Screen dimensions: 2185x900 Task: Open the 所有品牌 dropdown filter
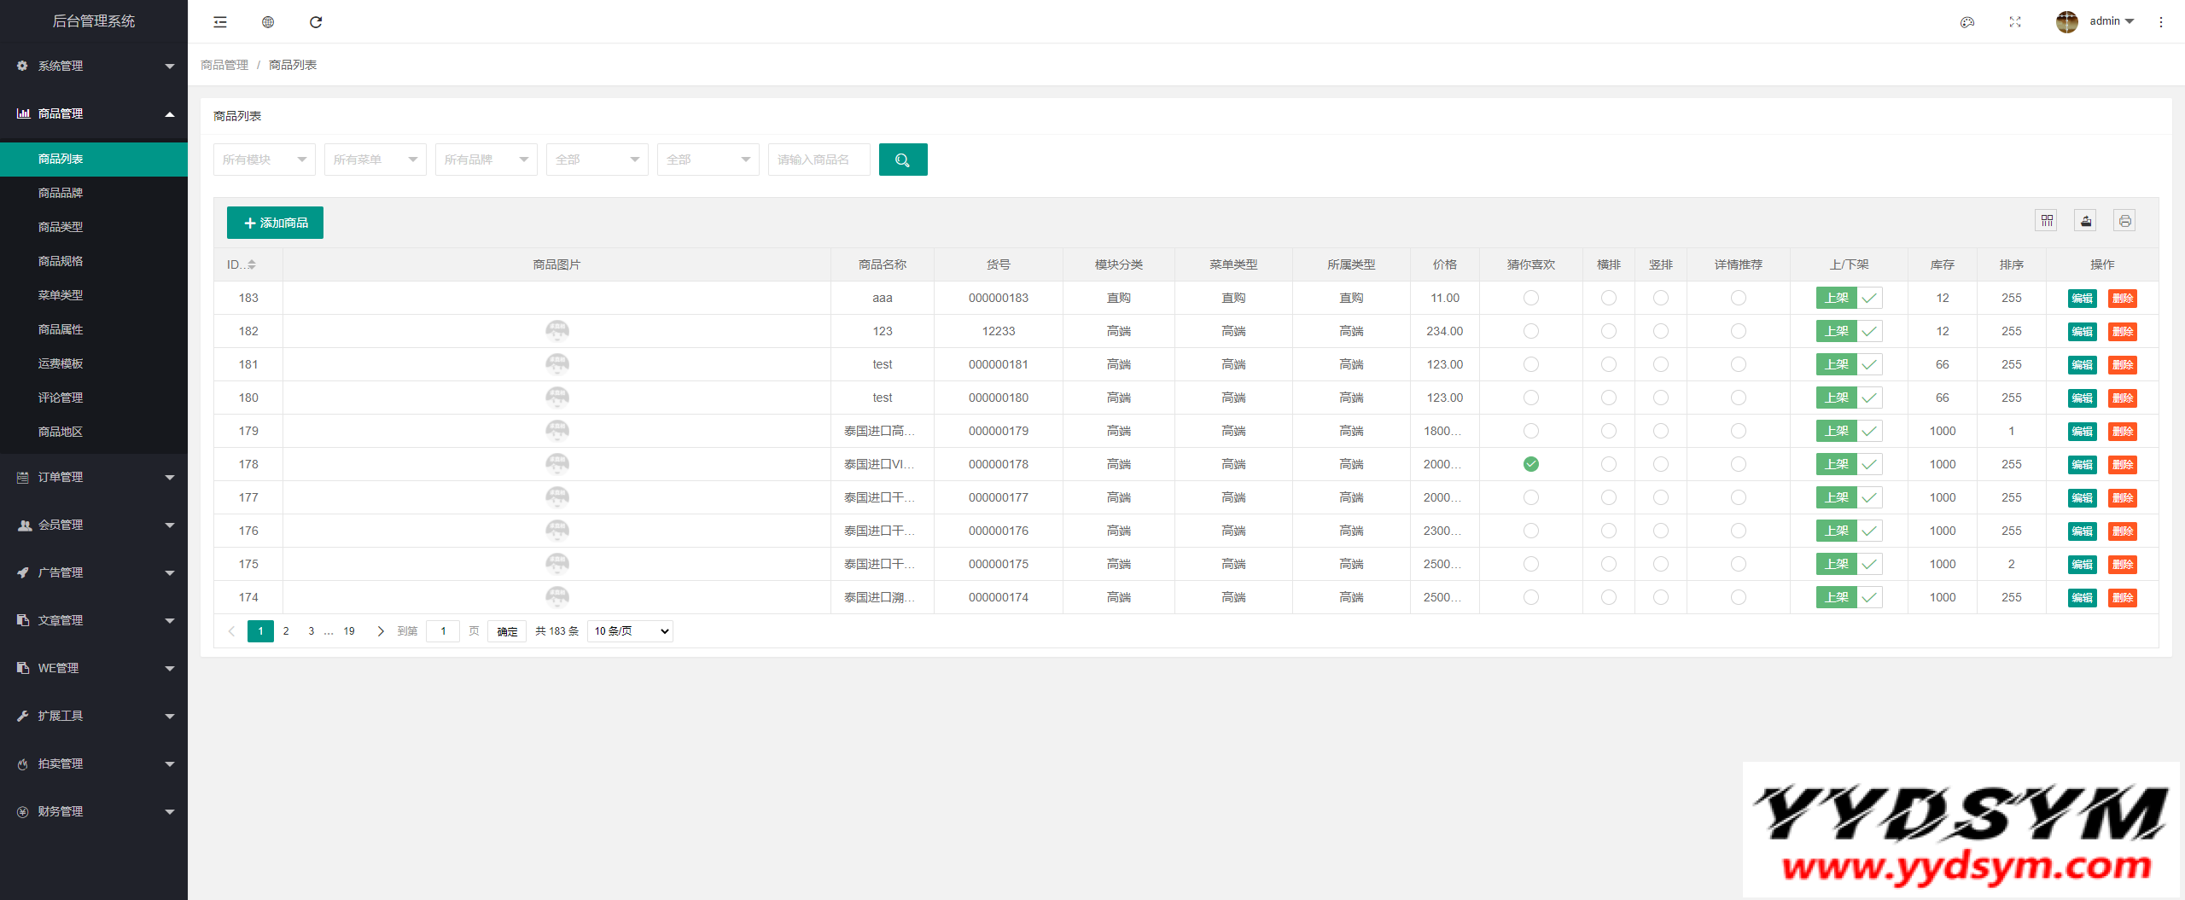click(486, 160)
